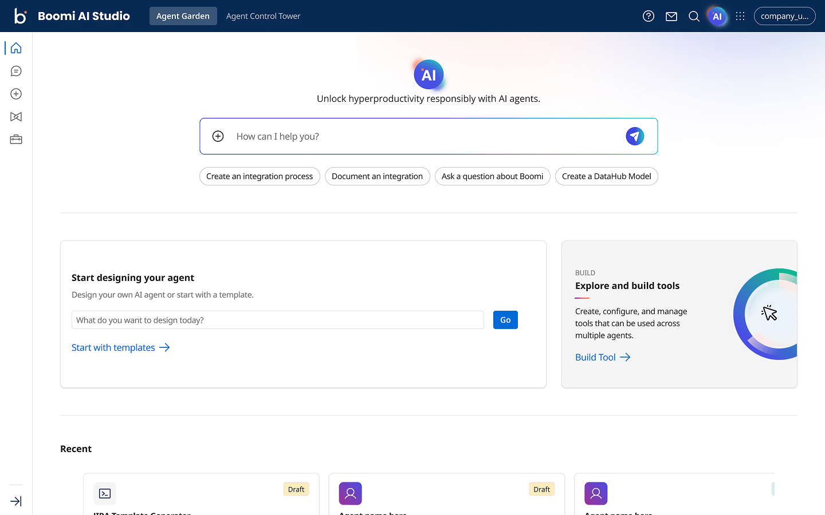This screenshot has height=515, width=825.
Task: Click the large AI logo above the tagline
Action: click(x=429, y=74)
